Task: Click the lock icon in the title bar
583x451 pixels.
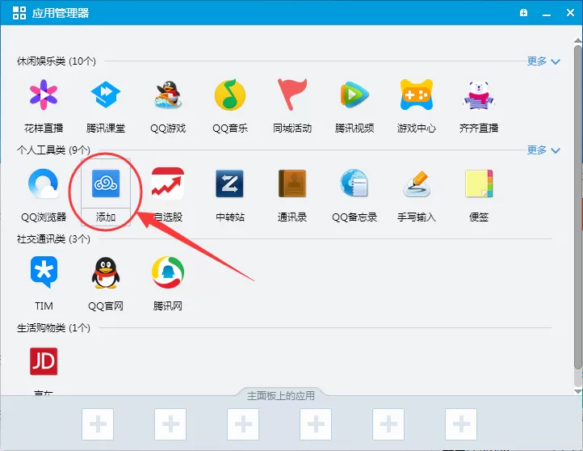Action: 523,13
